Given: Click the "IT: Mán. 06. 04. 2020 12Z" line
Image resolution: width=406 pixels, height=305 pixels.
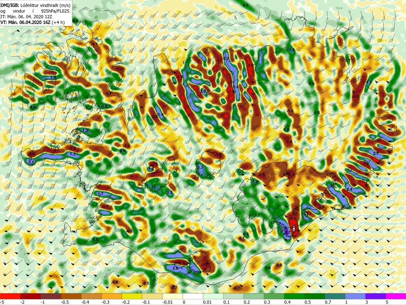Looking at the screenshot, I should [26, 17].
